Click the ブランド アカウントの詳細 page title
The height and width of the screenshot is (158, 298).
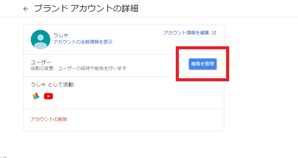[x=87, y=9]
